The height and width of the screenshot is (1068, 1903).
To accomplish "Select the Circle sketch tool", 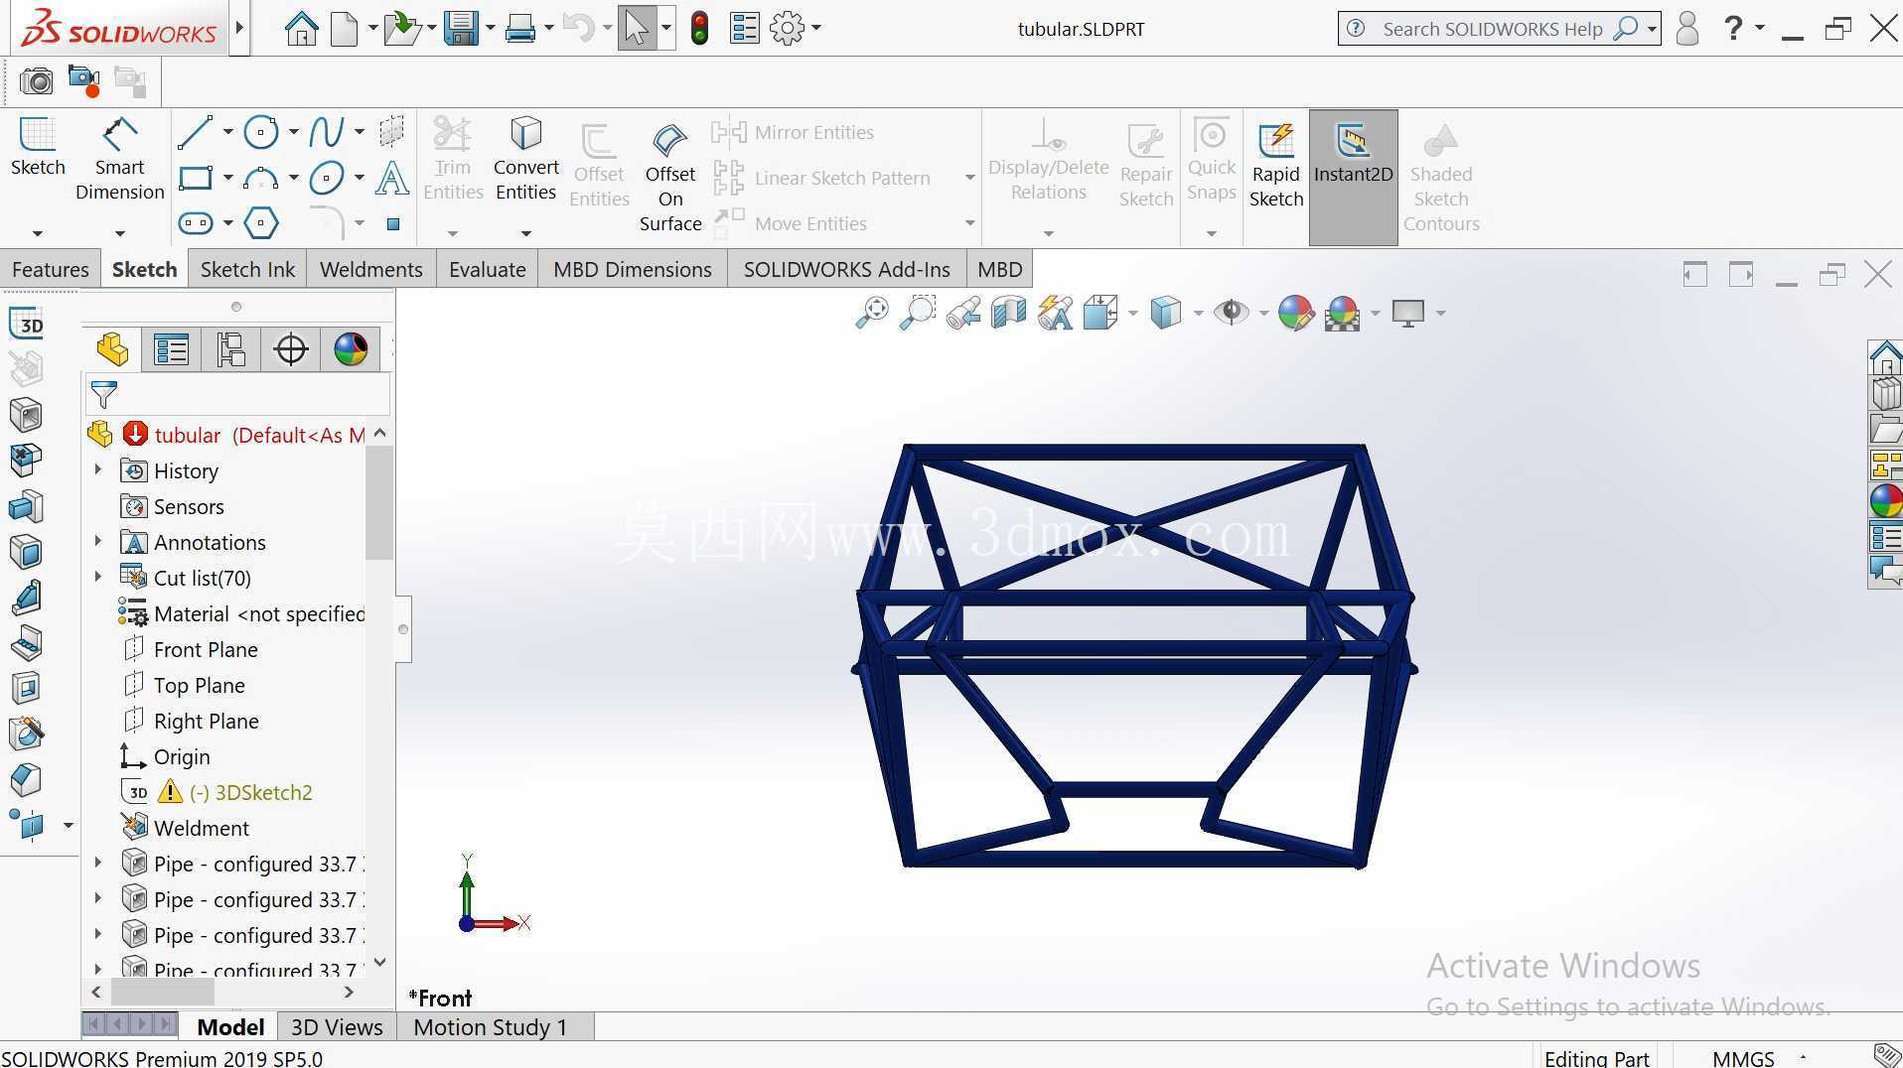I will [x=260, y=132].
